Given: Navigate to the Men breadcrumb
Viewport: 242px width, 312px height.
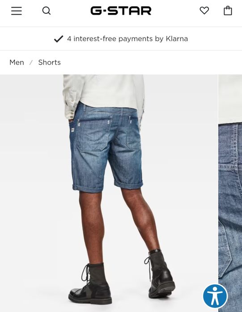Looking at the screenshot, I should (17, 62).
